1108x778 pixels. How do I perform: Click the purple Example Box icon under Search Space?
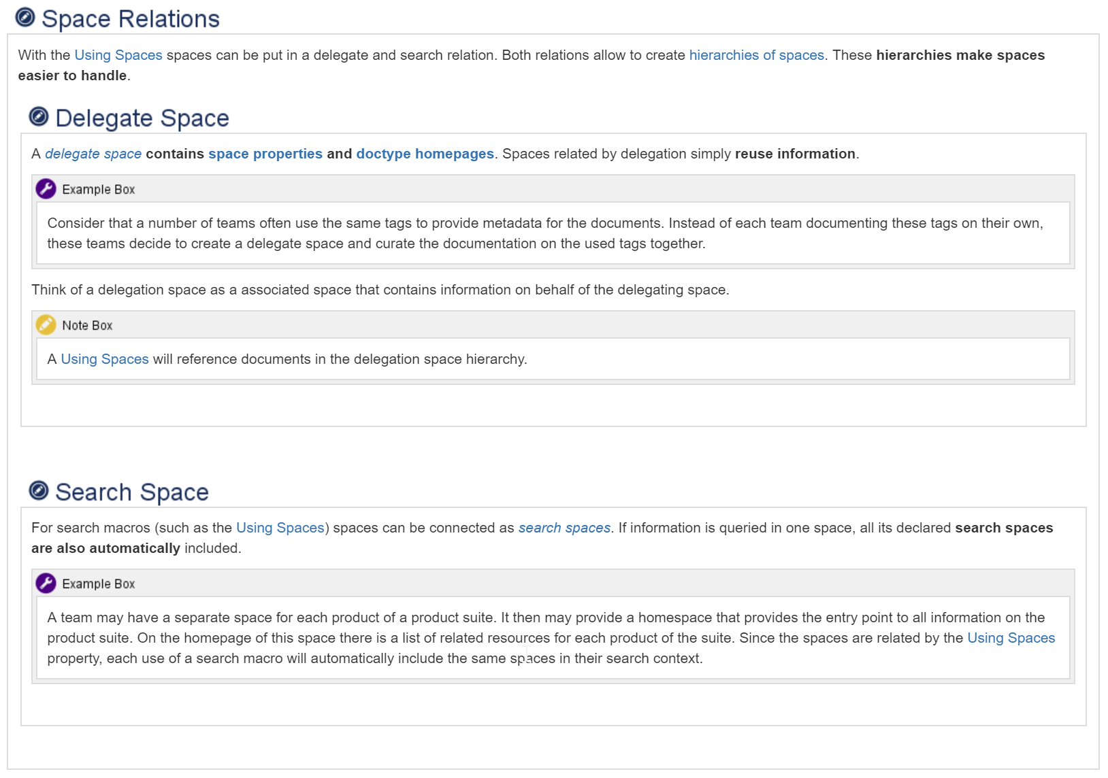(x=45, y=583)
